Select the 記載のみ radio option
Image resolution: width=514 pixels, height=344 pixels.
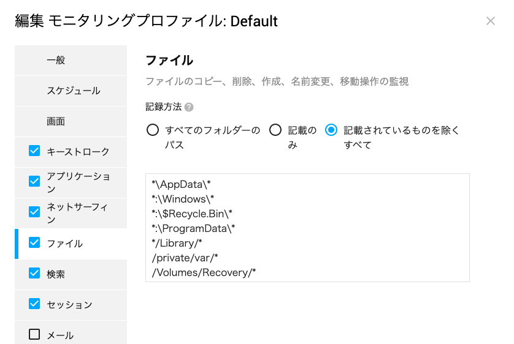[x=275, y=130]
